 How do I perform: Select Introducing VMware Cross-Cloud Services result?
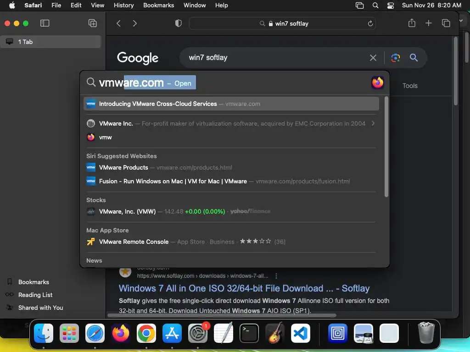pos(231,104)
